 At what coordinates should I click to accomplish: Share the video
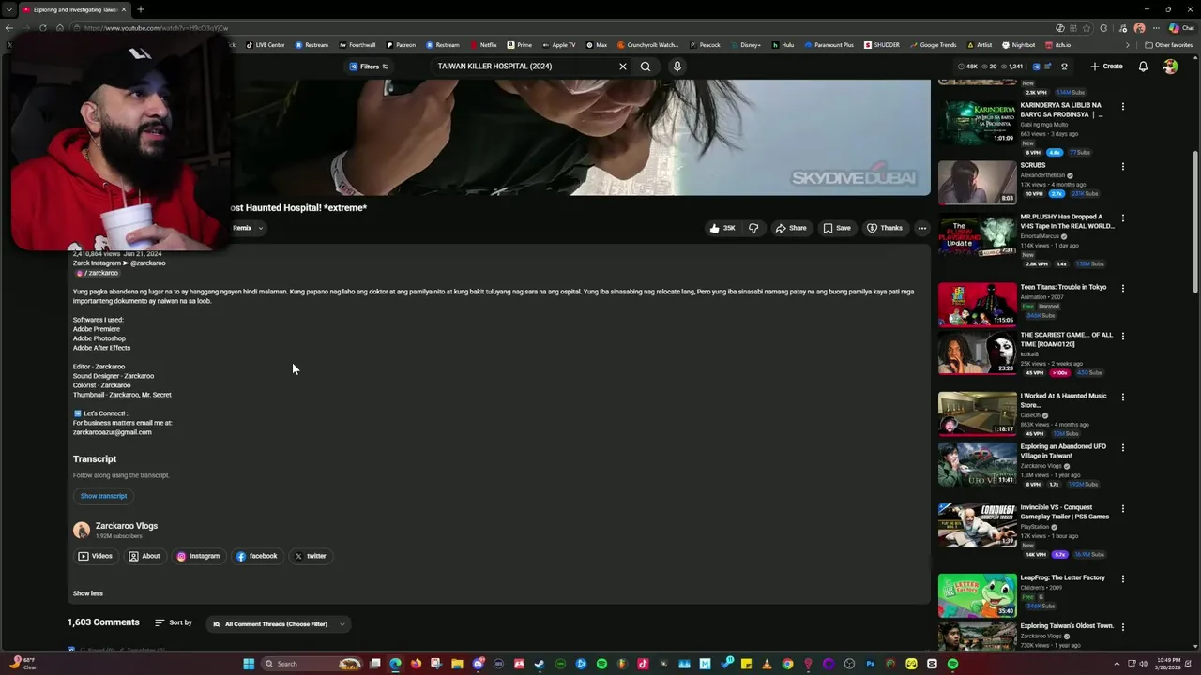pyautogui.click(x=790, y=228)
